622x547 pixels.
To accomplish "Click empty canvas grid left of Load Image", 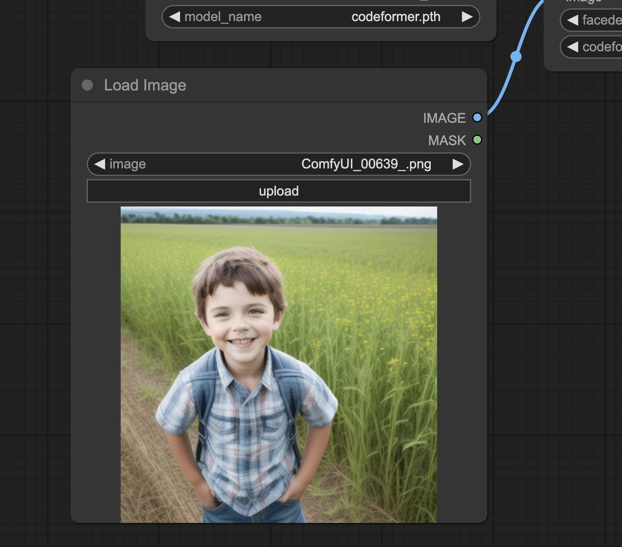I will (34, 301).
